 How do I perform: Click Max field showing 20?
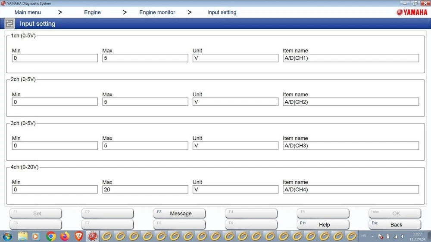pyautogui.click(x=145, y=190)
